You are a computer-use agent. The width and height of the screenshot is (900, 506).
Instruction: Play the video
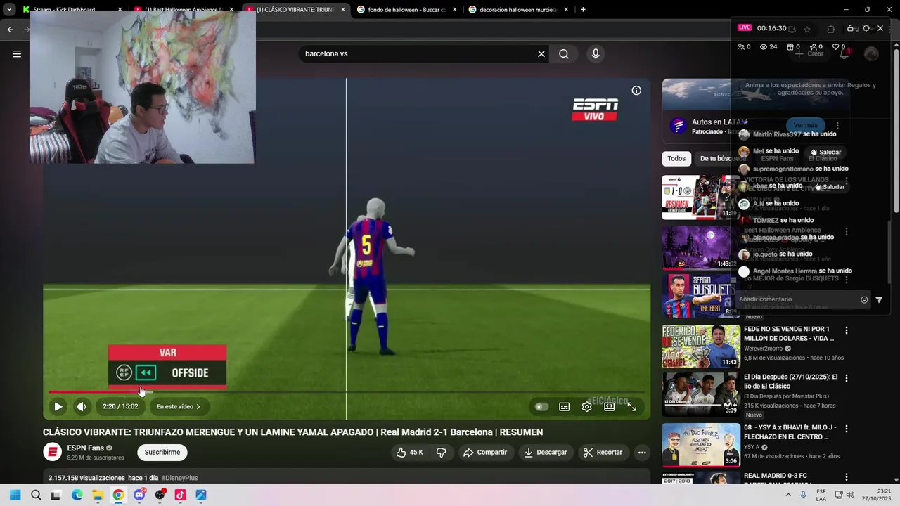click(x=58, y=406)
